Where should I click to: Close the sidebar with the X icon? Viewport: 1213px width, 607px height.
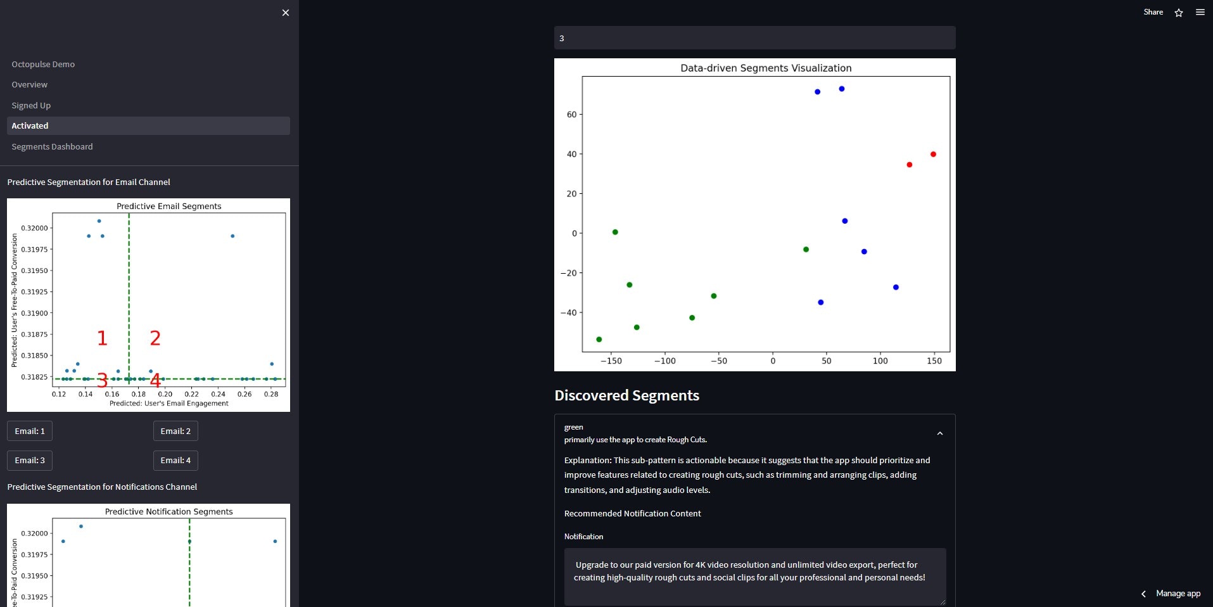(x=286, y=13)
